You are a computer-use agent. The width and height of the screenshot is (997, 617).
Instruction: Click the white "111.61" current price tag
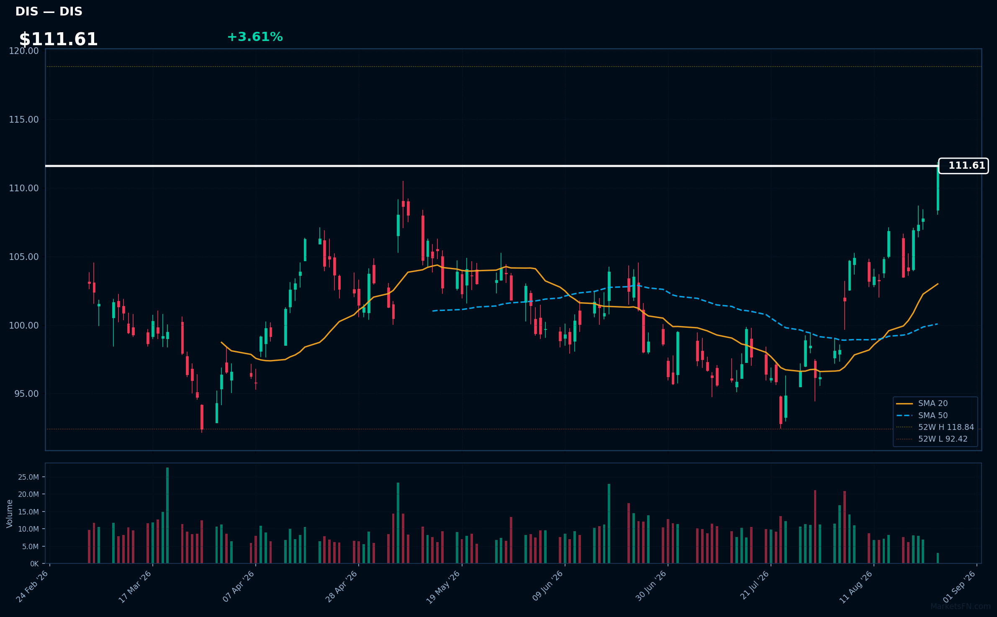coord(964,166)
